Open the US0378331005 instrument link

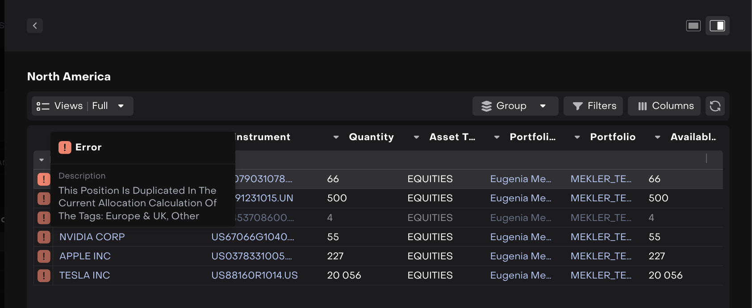click(251, 256)
